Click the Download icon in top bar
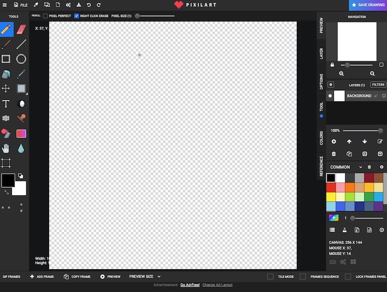Screen dimensions: 387x292 click(79, 4)
